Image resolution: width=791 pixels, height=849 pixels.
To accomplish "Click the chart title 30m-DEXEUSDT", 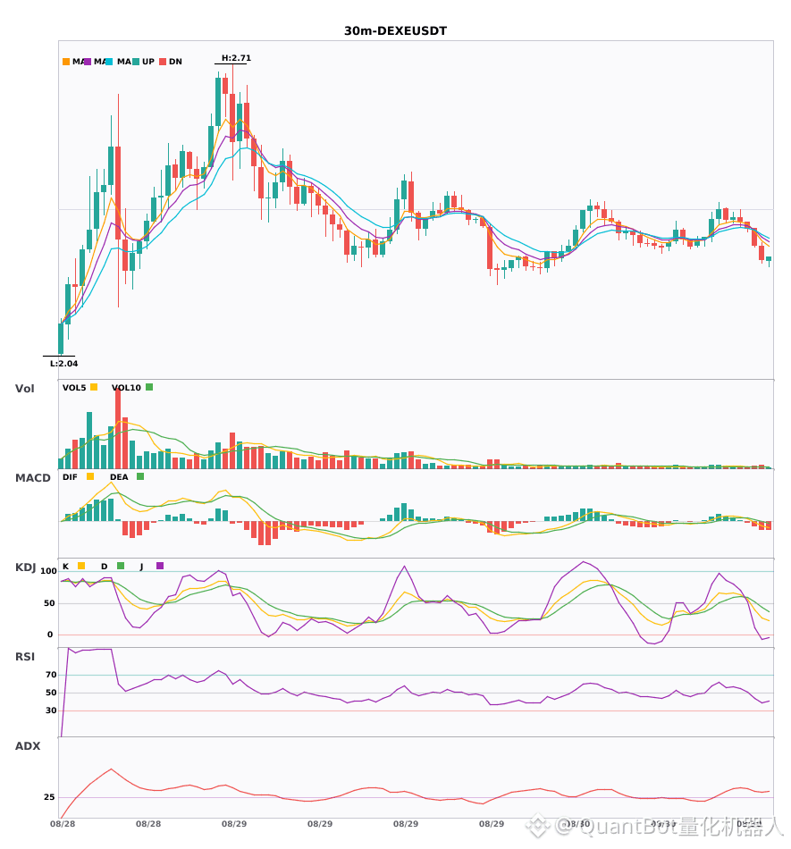I will 395,31.
